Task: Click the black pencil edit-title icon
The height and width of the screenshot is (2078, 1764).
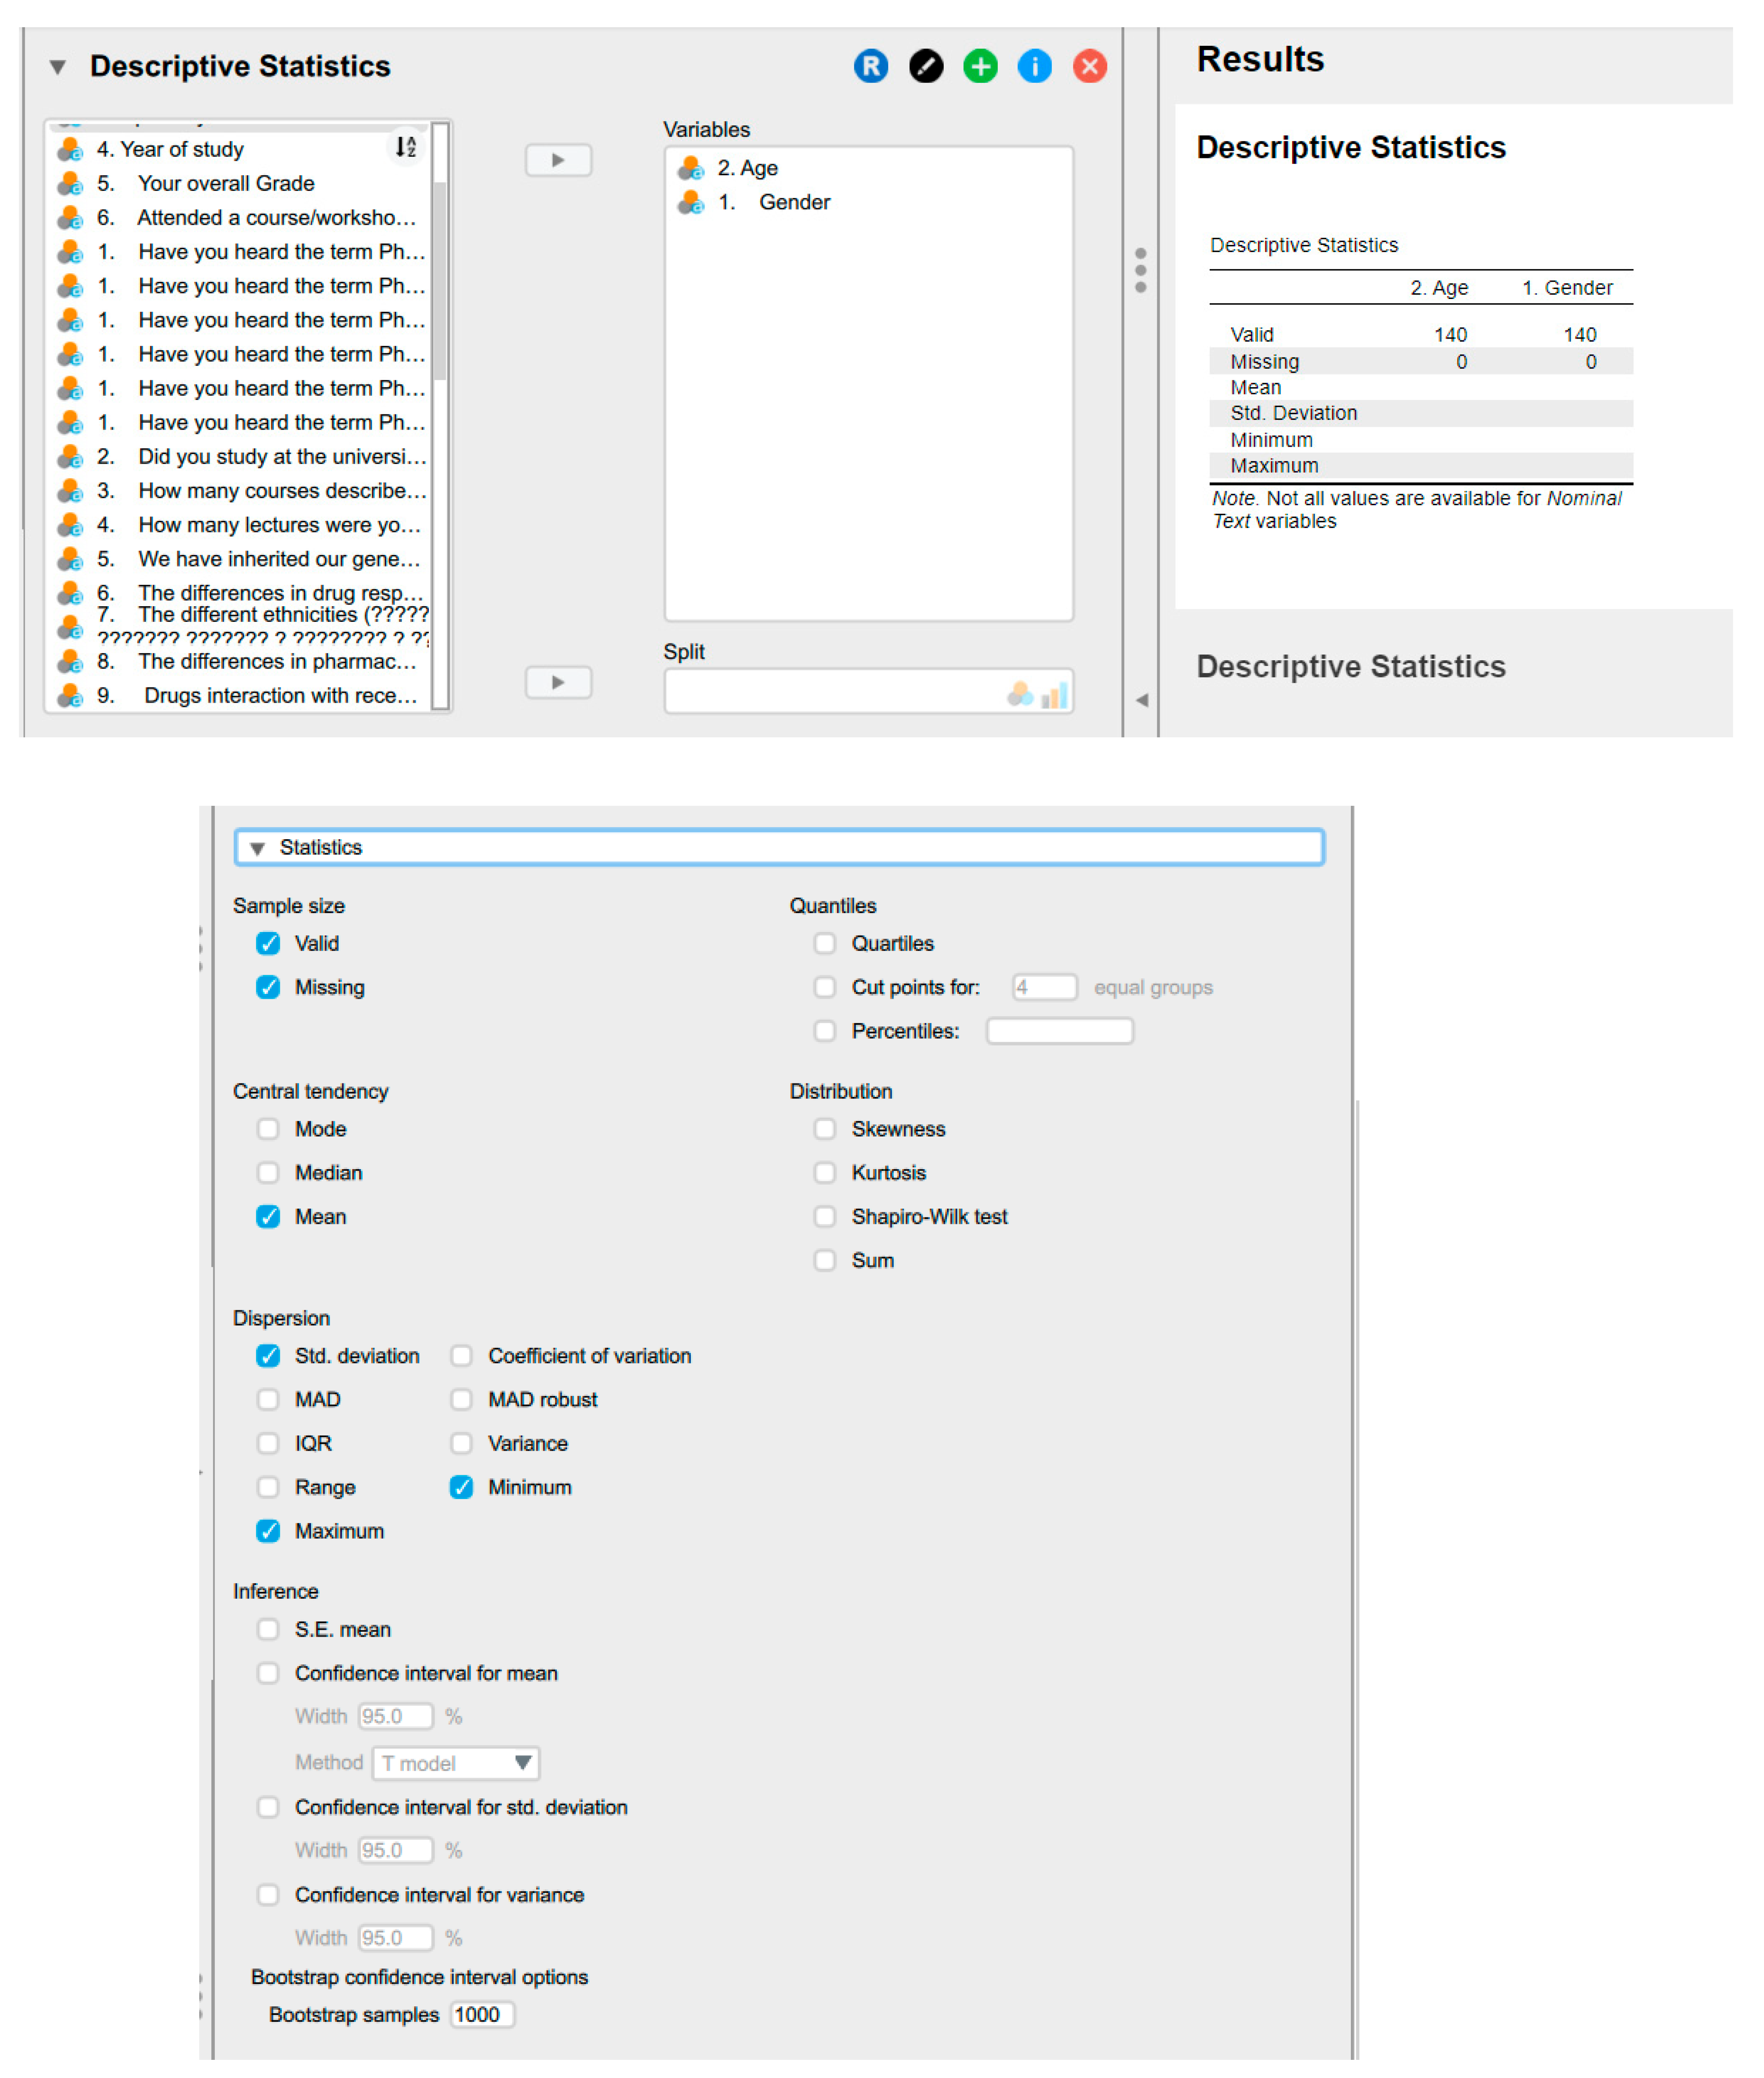Action: (x=925, y=66)
